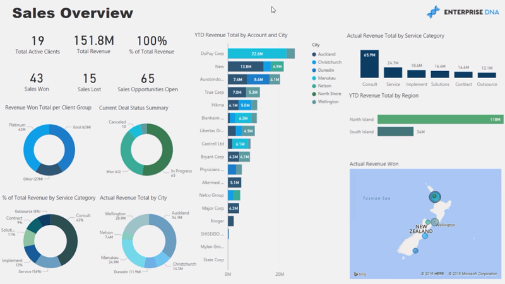Select the Implement 18.4M column

tap(417, 74)
